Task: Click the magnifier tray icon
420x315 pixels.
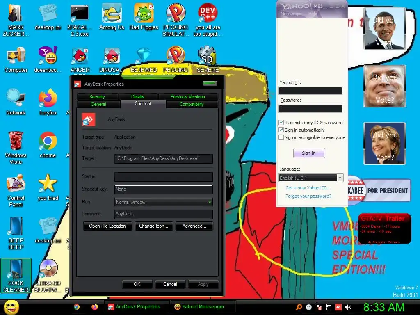Action: [x=299, y=307]
